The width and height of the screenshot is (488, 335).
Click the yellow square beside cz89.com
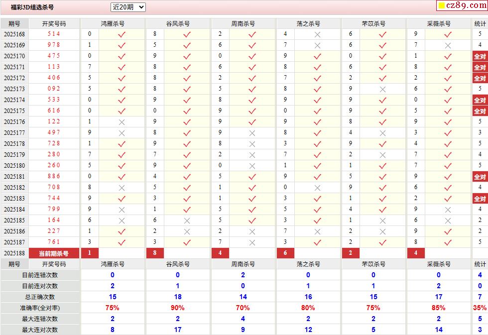[442, 5]
